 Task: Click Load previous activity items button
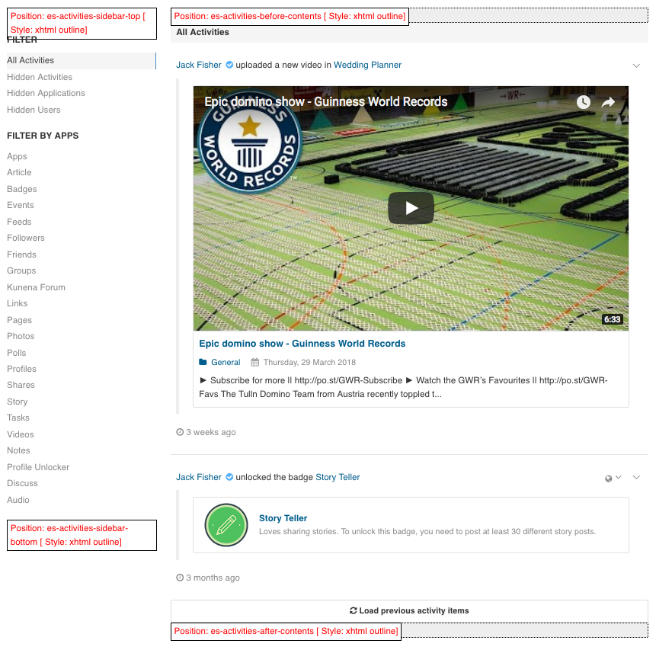coord(409,610)
